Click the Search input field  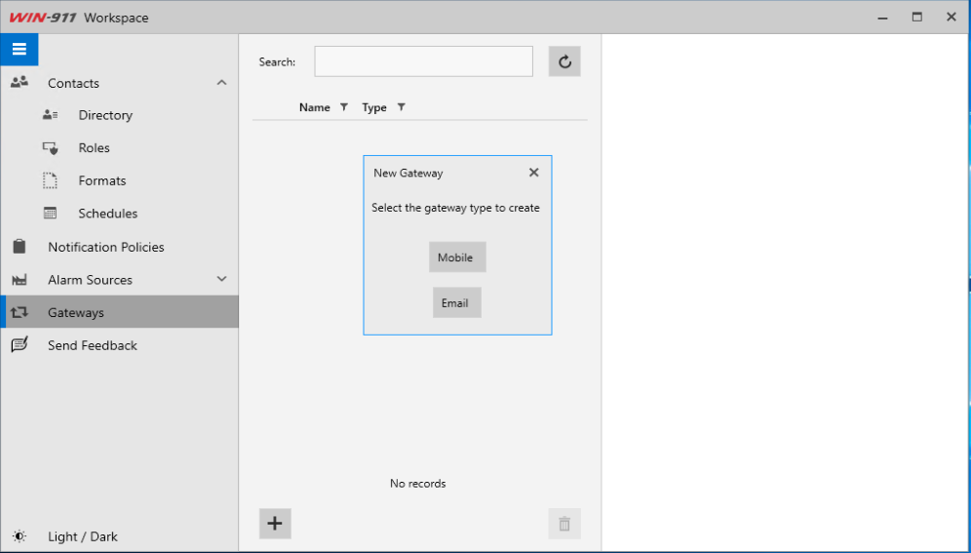pos(423,61)
